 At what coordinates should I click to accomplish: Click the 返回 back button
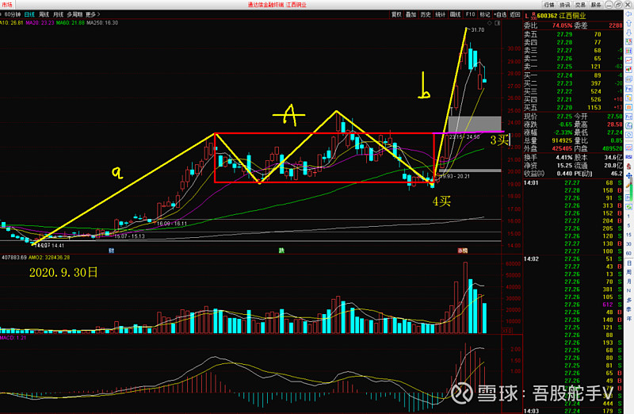point(514,14)
